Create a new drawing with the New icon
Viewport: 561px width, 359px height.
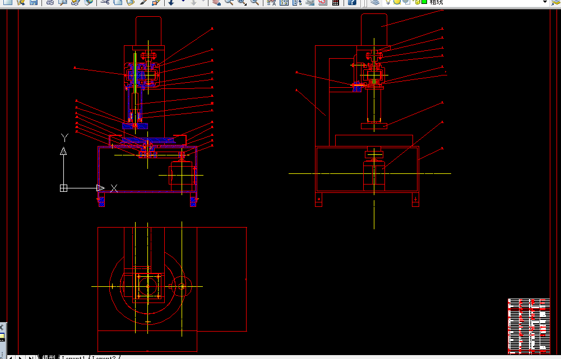pos(7,2)
